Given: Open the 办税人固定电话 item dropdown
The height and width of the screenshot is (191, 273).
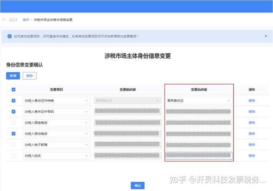Looking at the screenshot, I should [56, 123].
